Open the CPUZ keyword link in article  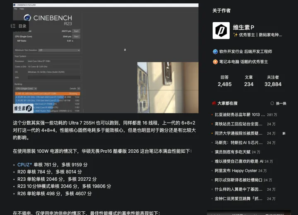(24, 165)
